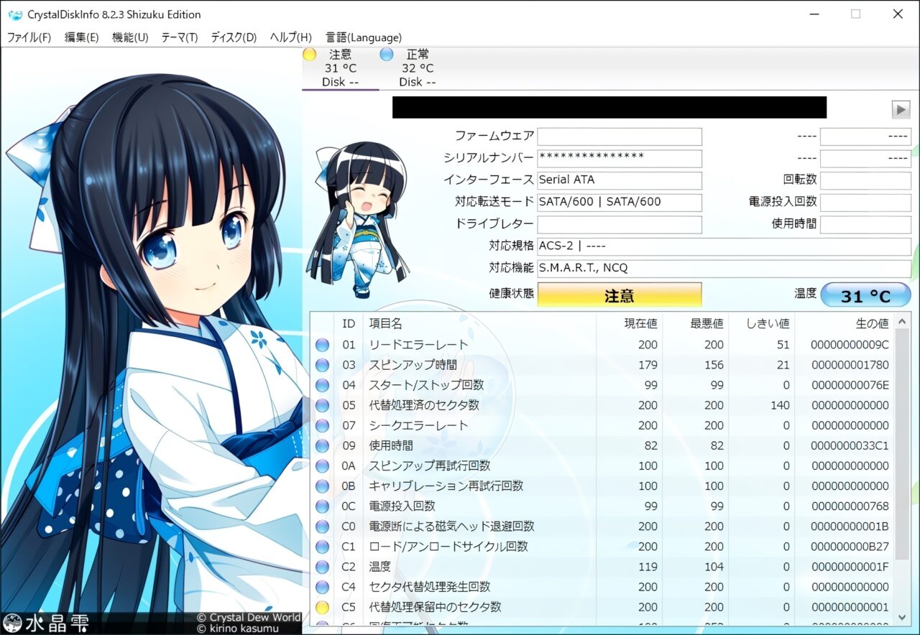Click the blue status orb for Read Error Rate
The image size is (920, 635).
tap(322, 345)
